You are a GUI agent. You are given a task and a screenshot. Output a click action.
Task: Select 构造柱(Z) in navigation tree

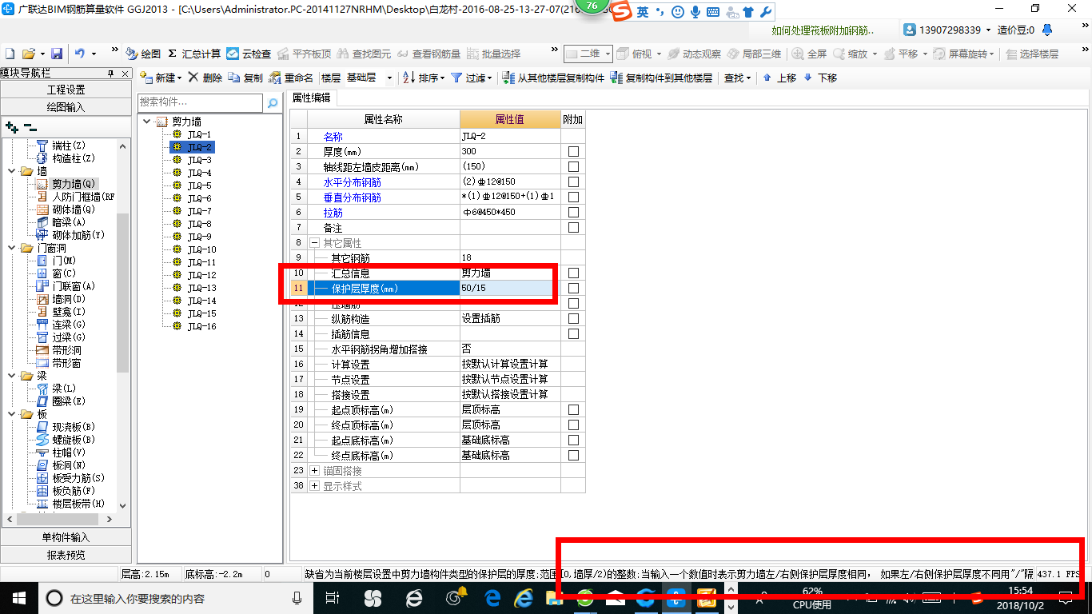pos(66,158)
